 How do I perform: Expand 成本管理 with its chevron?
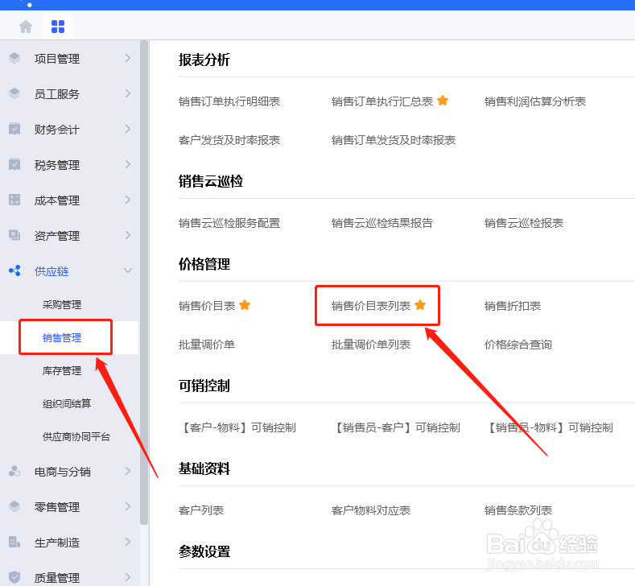point(128,200)
